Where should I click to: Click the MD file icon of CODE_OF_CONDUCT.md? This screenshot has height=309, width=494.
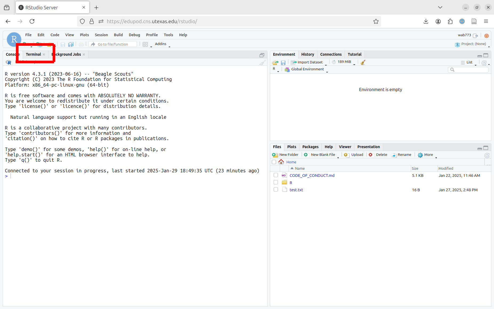pyautogui.click(x=284, y=175)
